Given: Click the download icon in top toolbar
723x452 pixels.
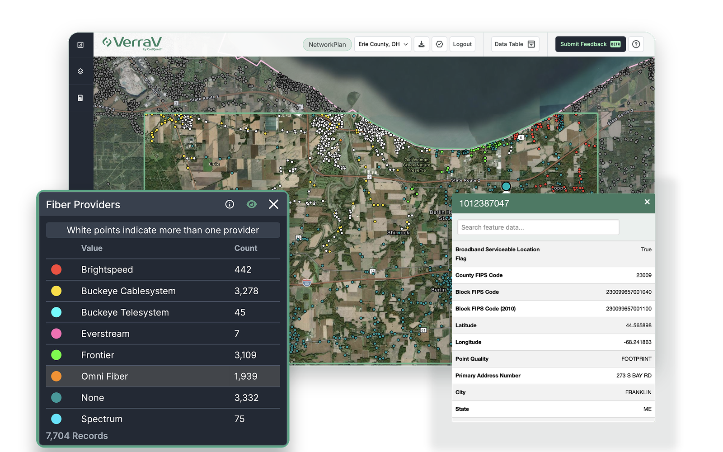Looking at the screenshot, I should [x=422, y=44].
